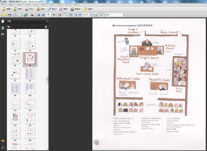The image size is (207, 151).
Task: Open the View menu
Action: tap(20, 5)
